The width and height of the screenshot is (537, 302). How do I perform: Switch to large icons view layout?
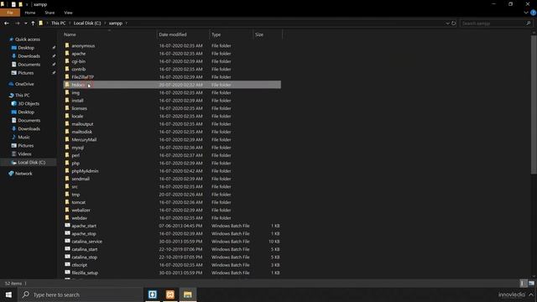[x=531, y=284]
